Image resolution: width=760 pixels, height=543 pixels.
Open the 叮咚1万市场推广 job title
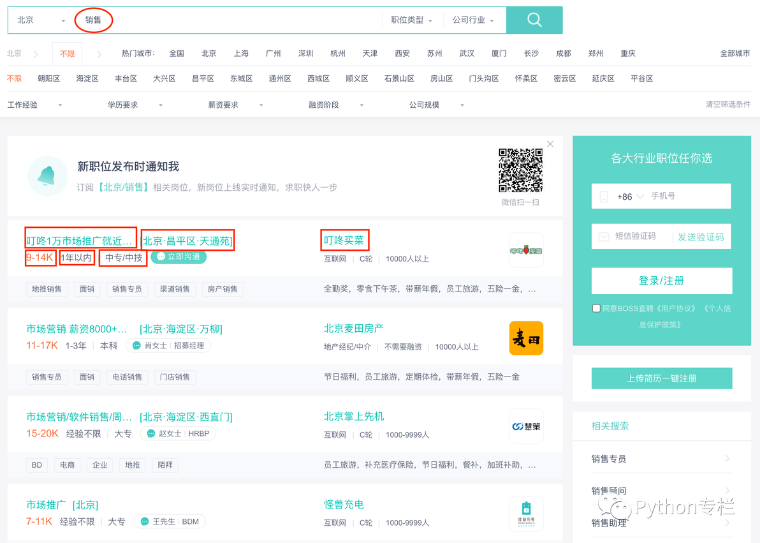click(80, 241)
